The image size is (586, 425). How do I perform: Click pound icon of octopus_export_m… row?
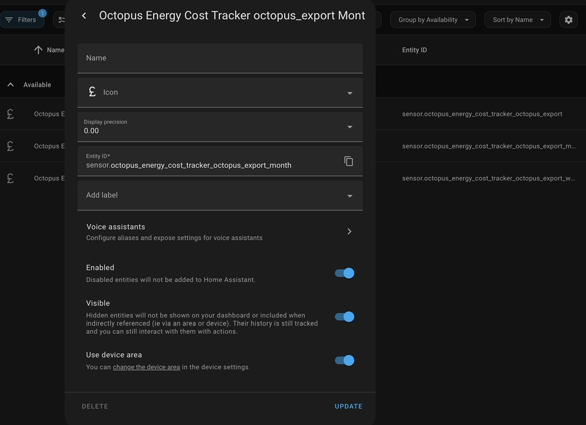click(x=10, y=146)
